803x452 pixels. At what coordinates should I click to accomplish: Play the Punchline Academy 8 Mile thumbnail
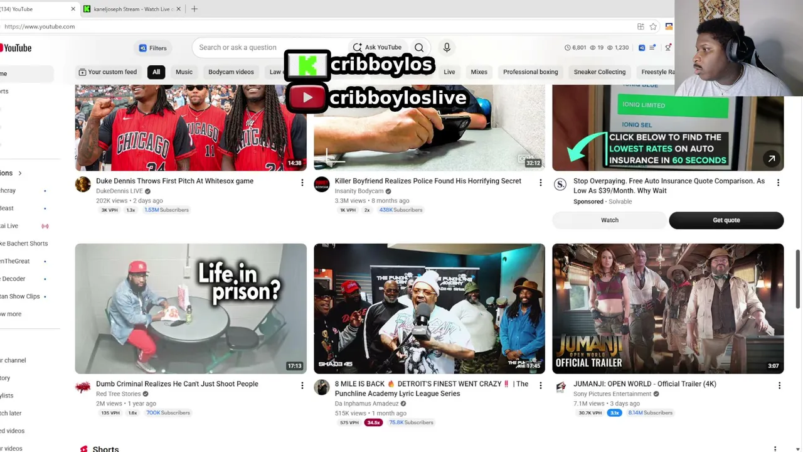click(429, 308)
